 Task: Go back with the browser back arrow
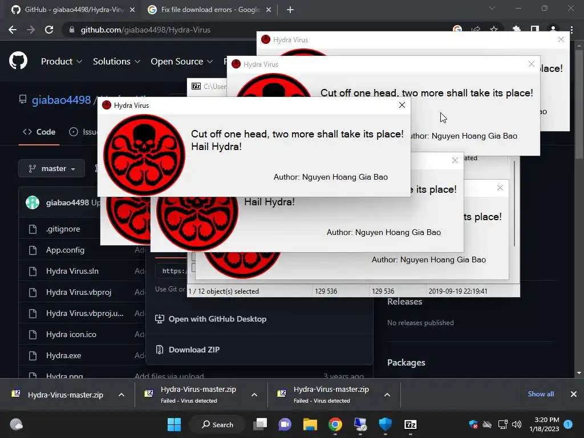click(13, 30)
